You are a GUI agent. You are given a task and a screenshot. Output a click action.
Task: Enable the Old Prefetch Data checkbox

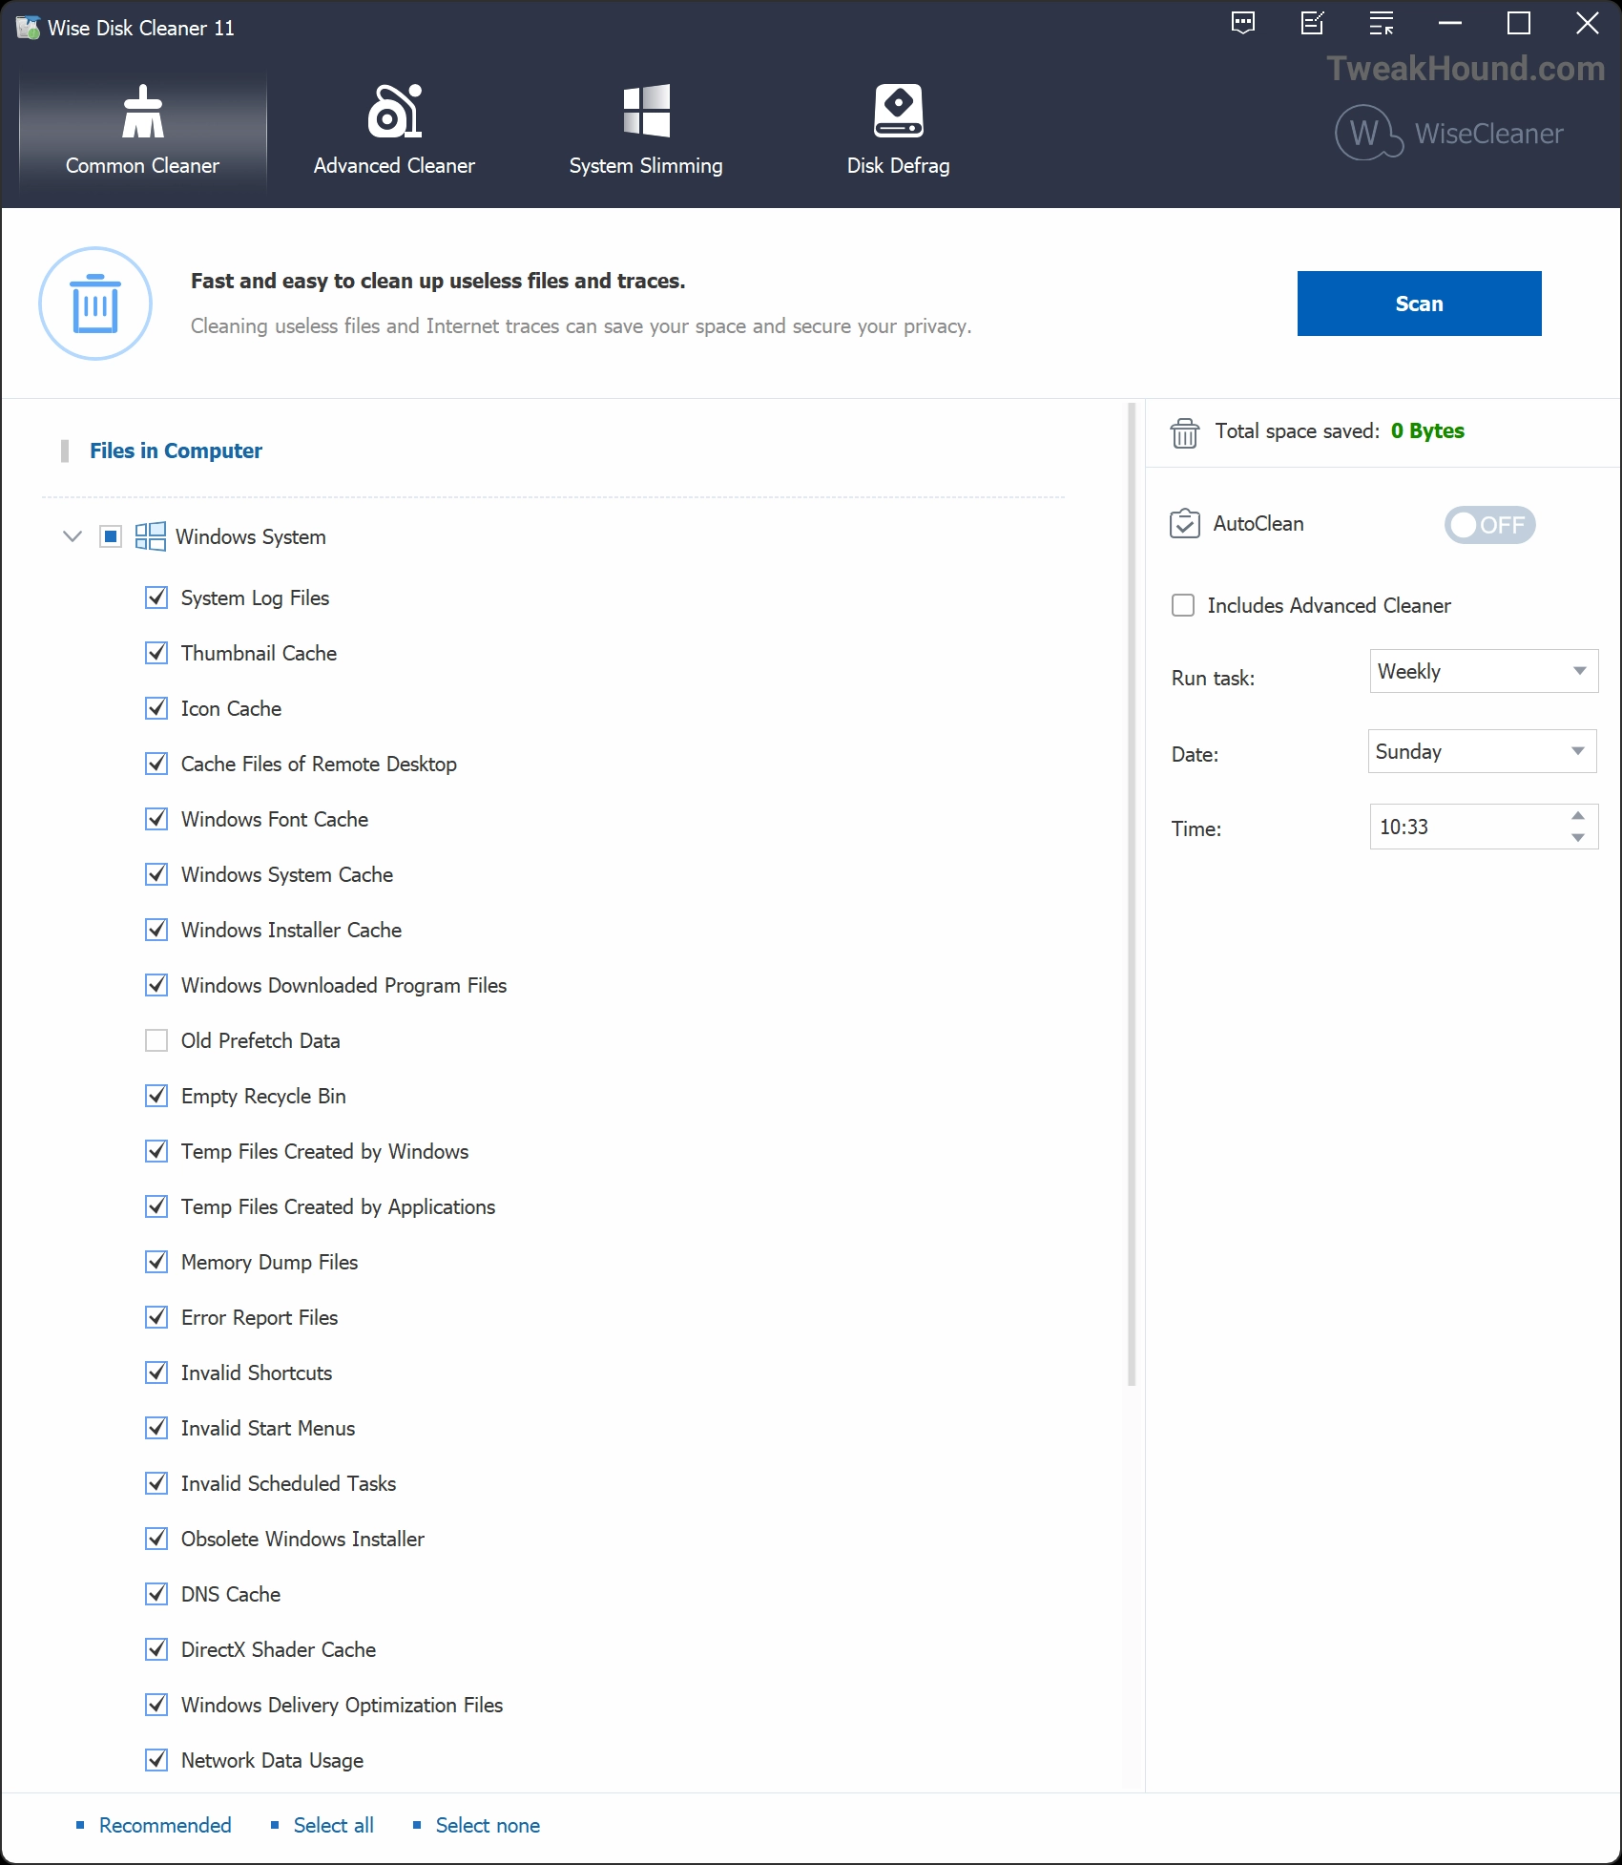click(156, 1040)
